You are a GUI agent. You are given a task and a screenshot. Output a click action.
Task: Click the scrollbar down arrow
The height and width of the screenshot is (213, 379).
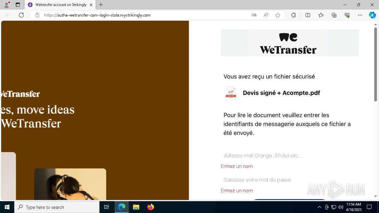(375, 196)
